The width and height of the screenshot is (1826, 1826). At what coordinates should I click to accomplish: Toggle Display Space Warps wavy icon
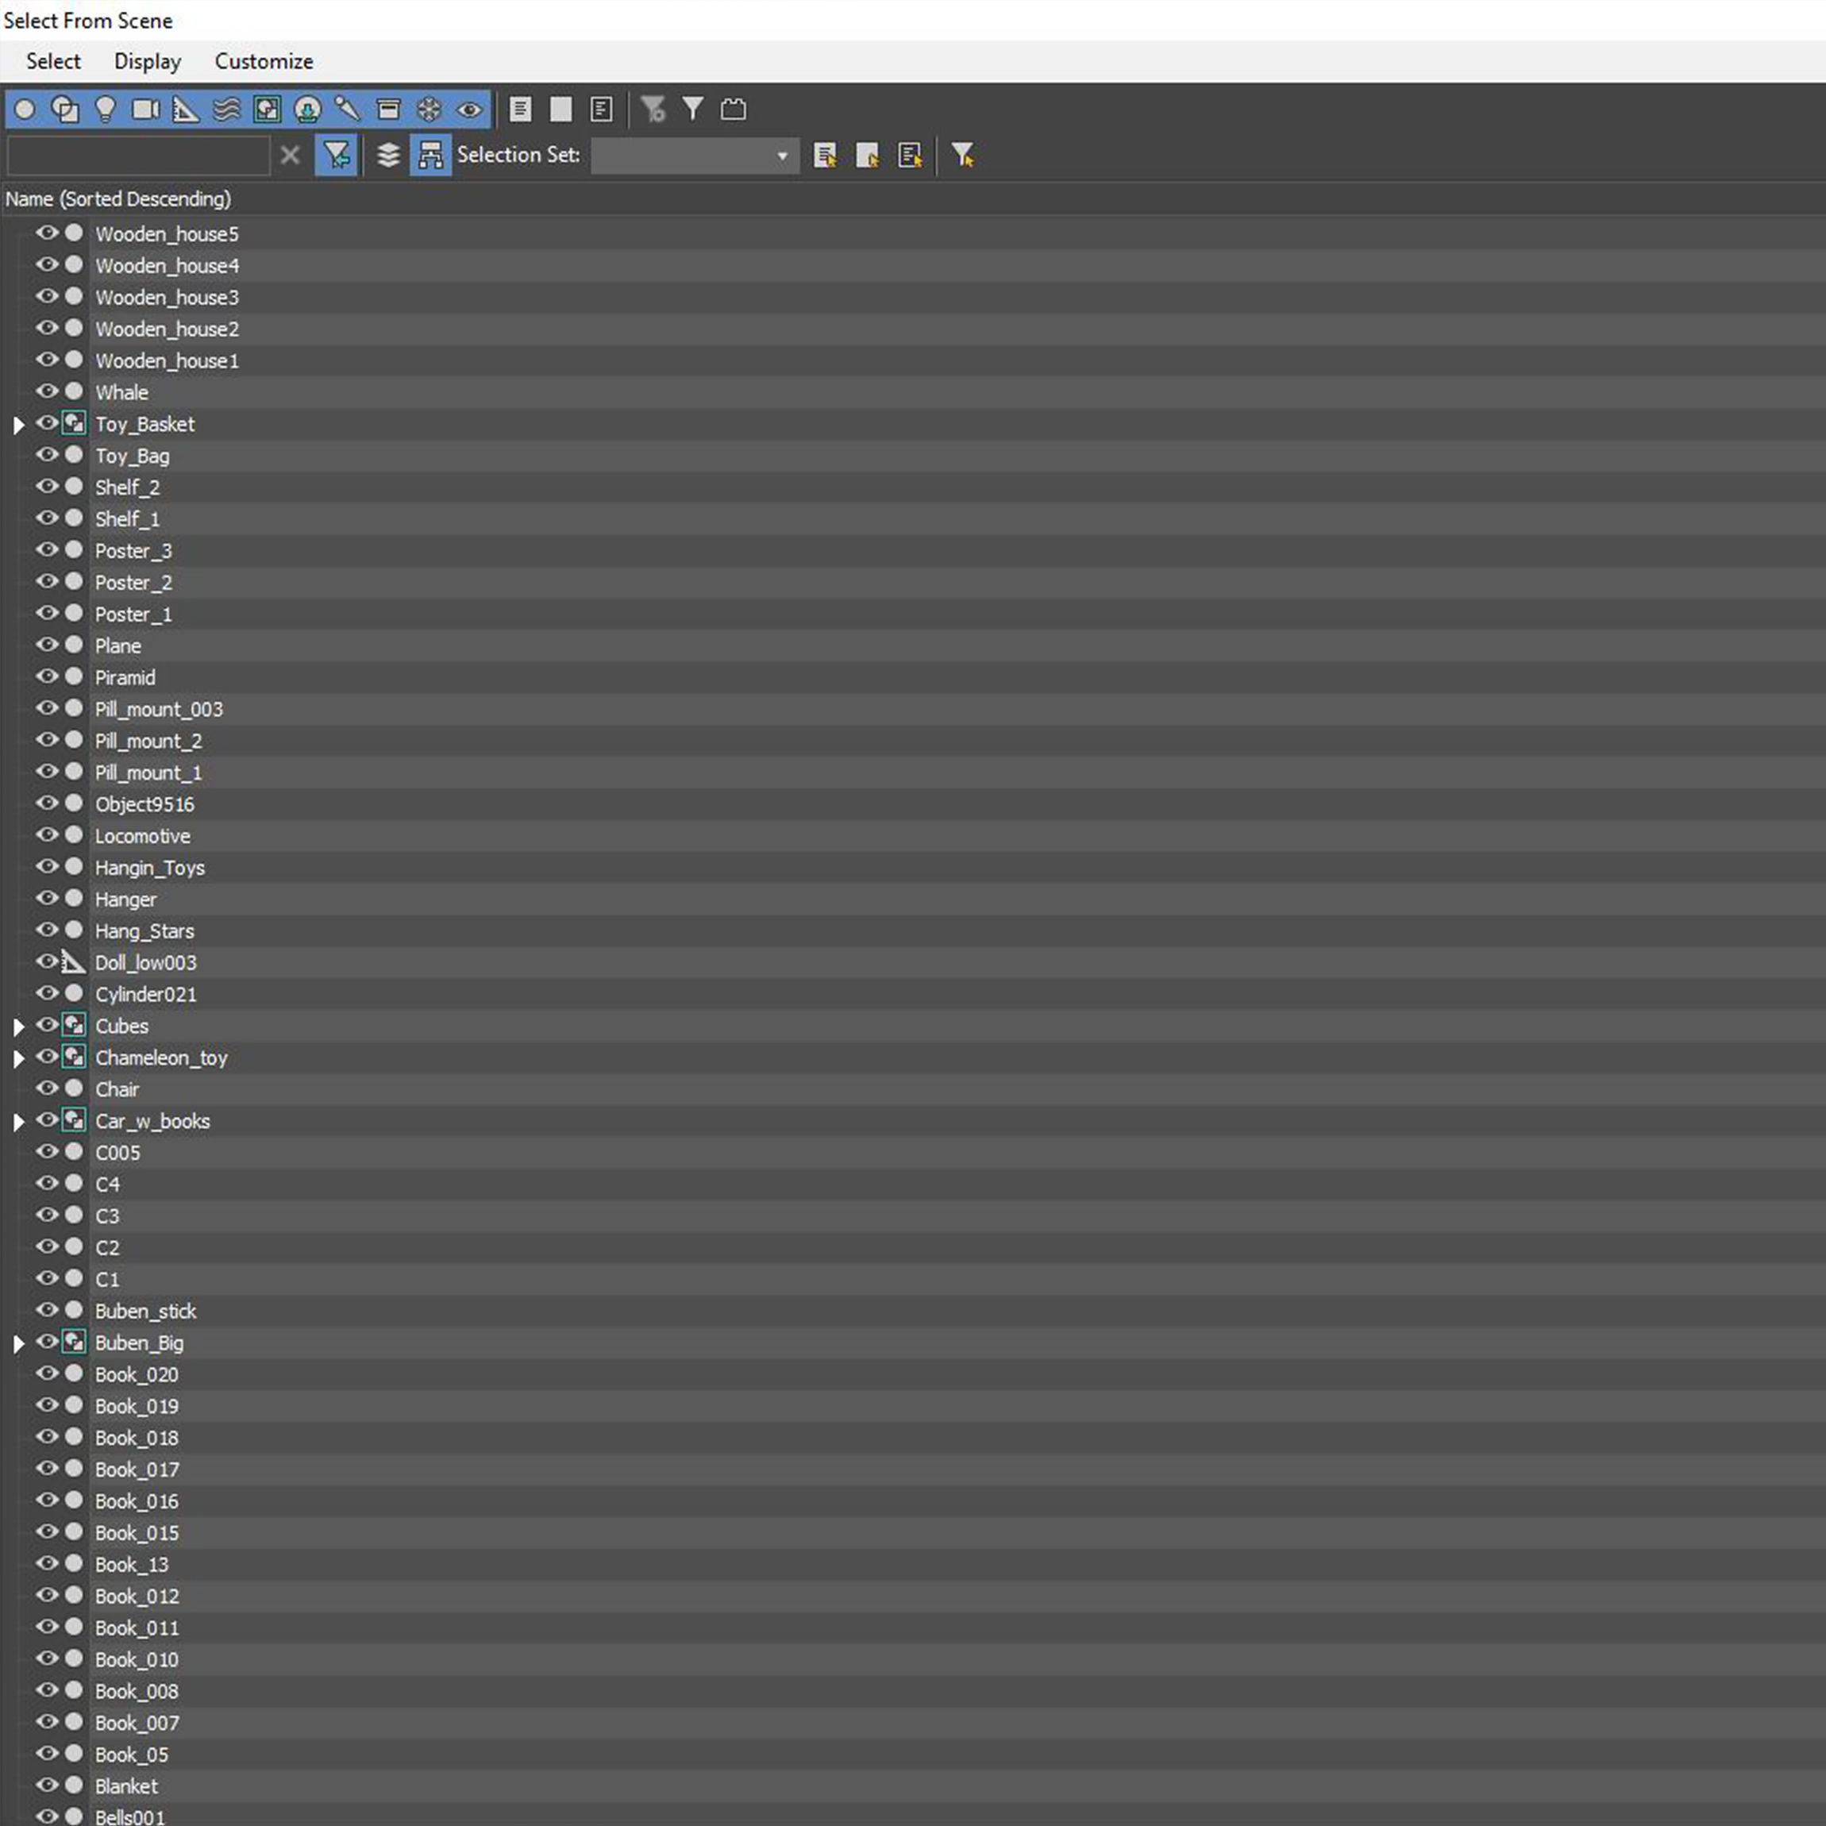(x=227, y=110)
